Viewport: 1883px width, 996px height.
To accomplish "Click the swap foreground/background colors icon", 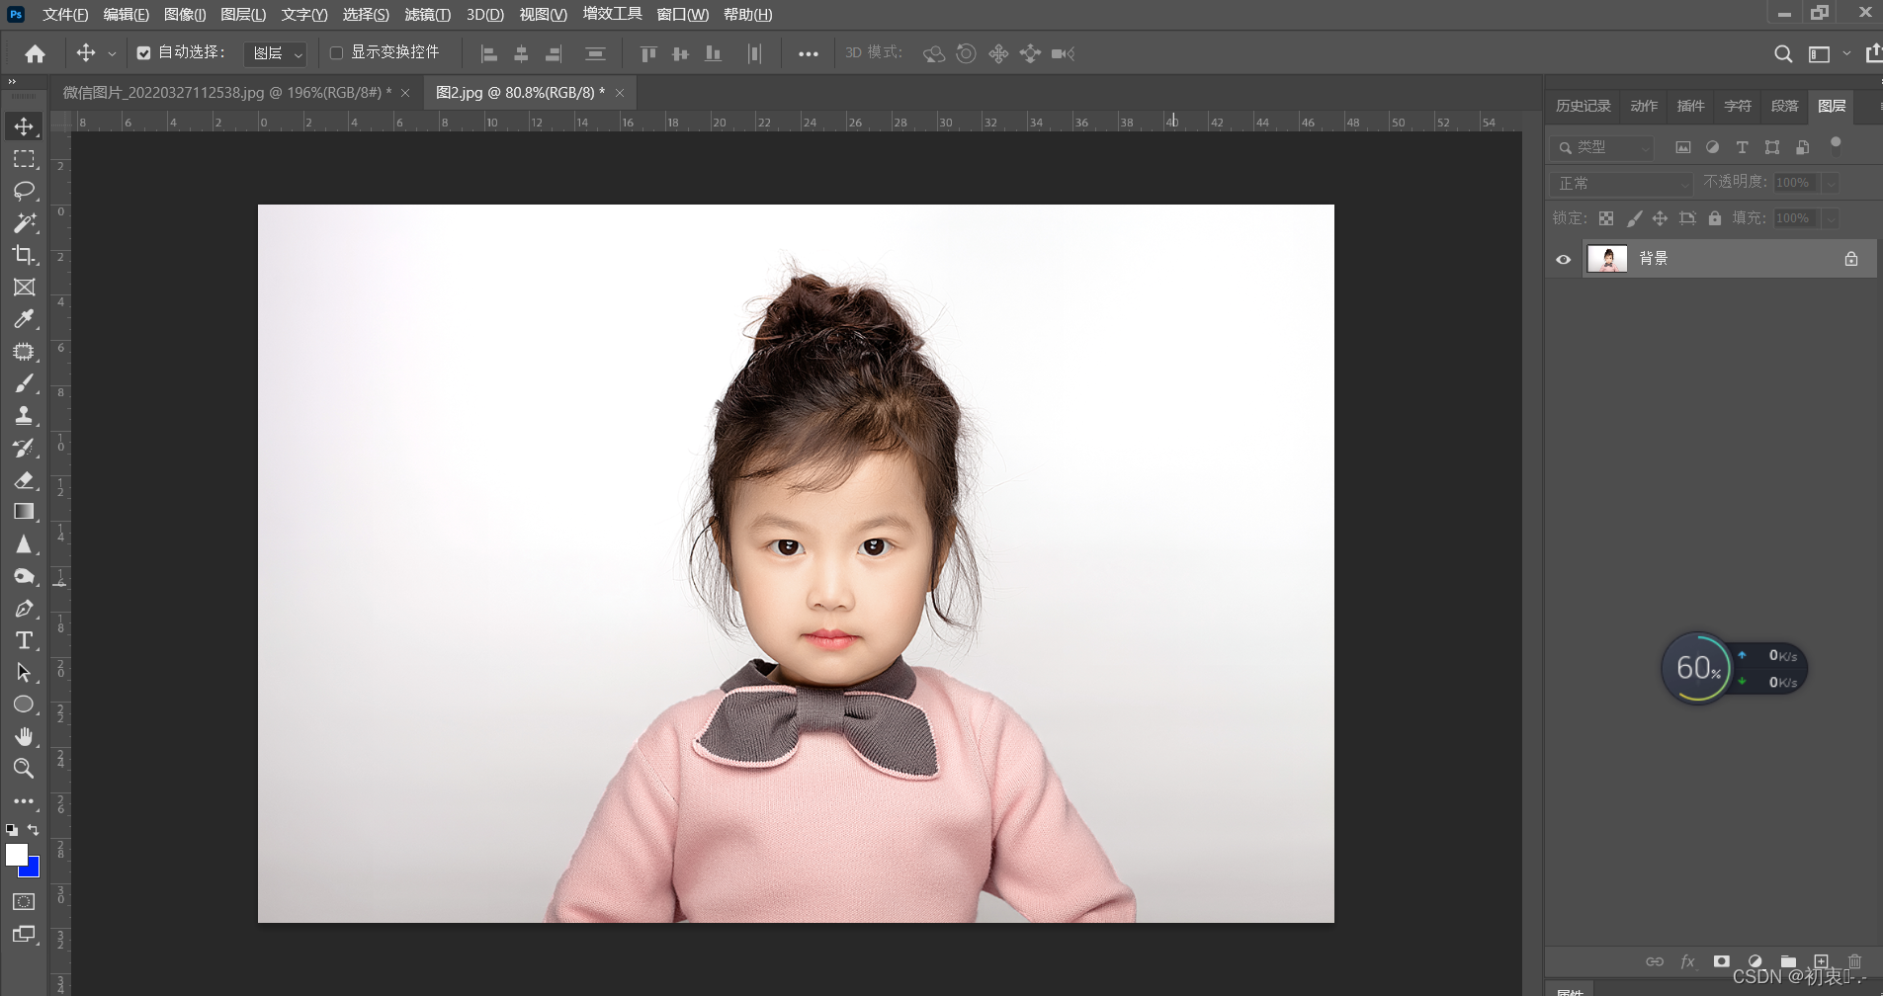I will click(34, 830).
